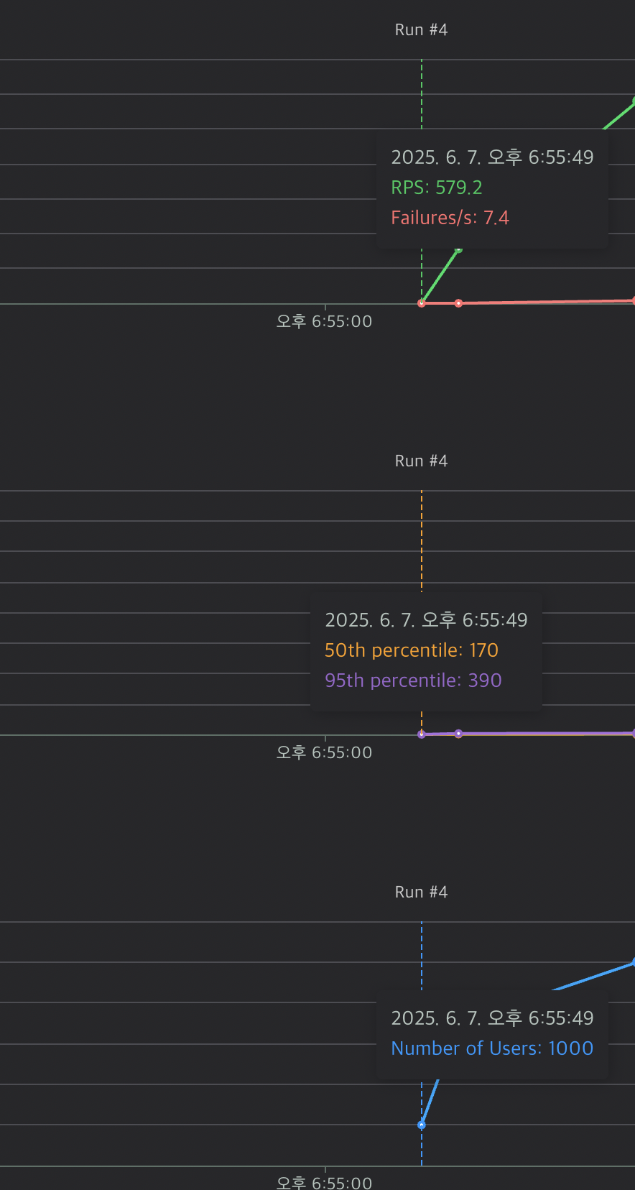The image size is (635, 1190).
Task: Click the 'Number of Users: 1000' tooltip value
Action: (492, 1048)
